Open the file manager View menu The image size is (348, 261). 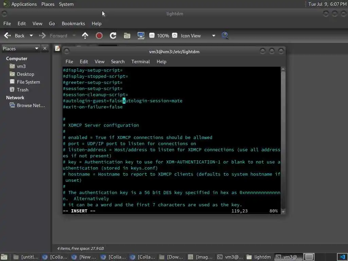[x=37, y=23]
